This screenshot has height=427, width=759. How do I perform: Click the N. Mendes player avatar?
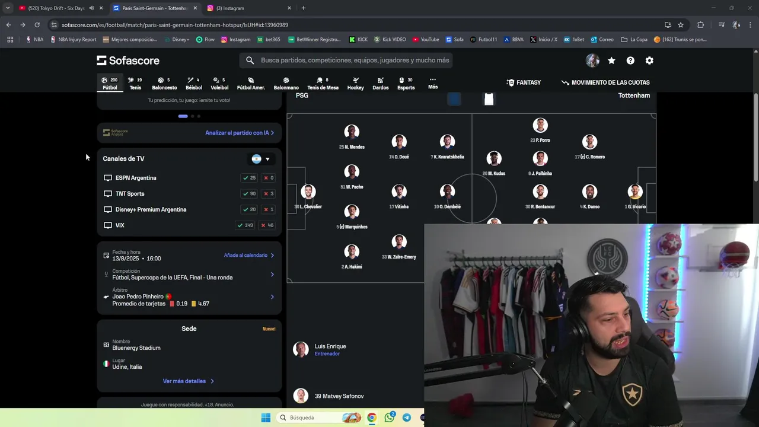click(352, 132)
